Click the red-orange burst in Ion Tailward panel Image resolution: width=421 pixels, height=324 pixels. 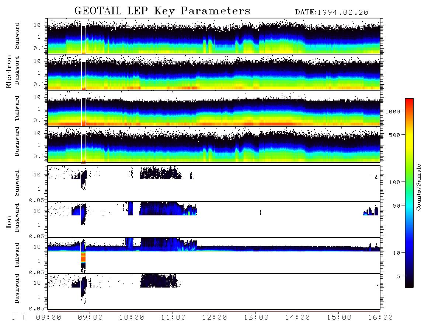83,257
